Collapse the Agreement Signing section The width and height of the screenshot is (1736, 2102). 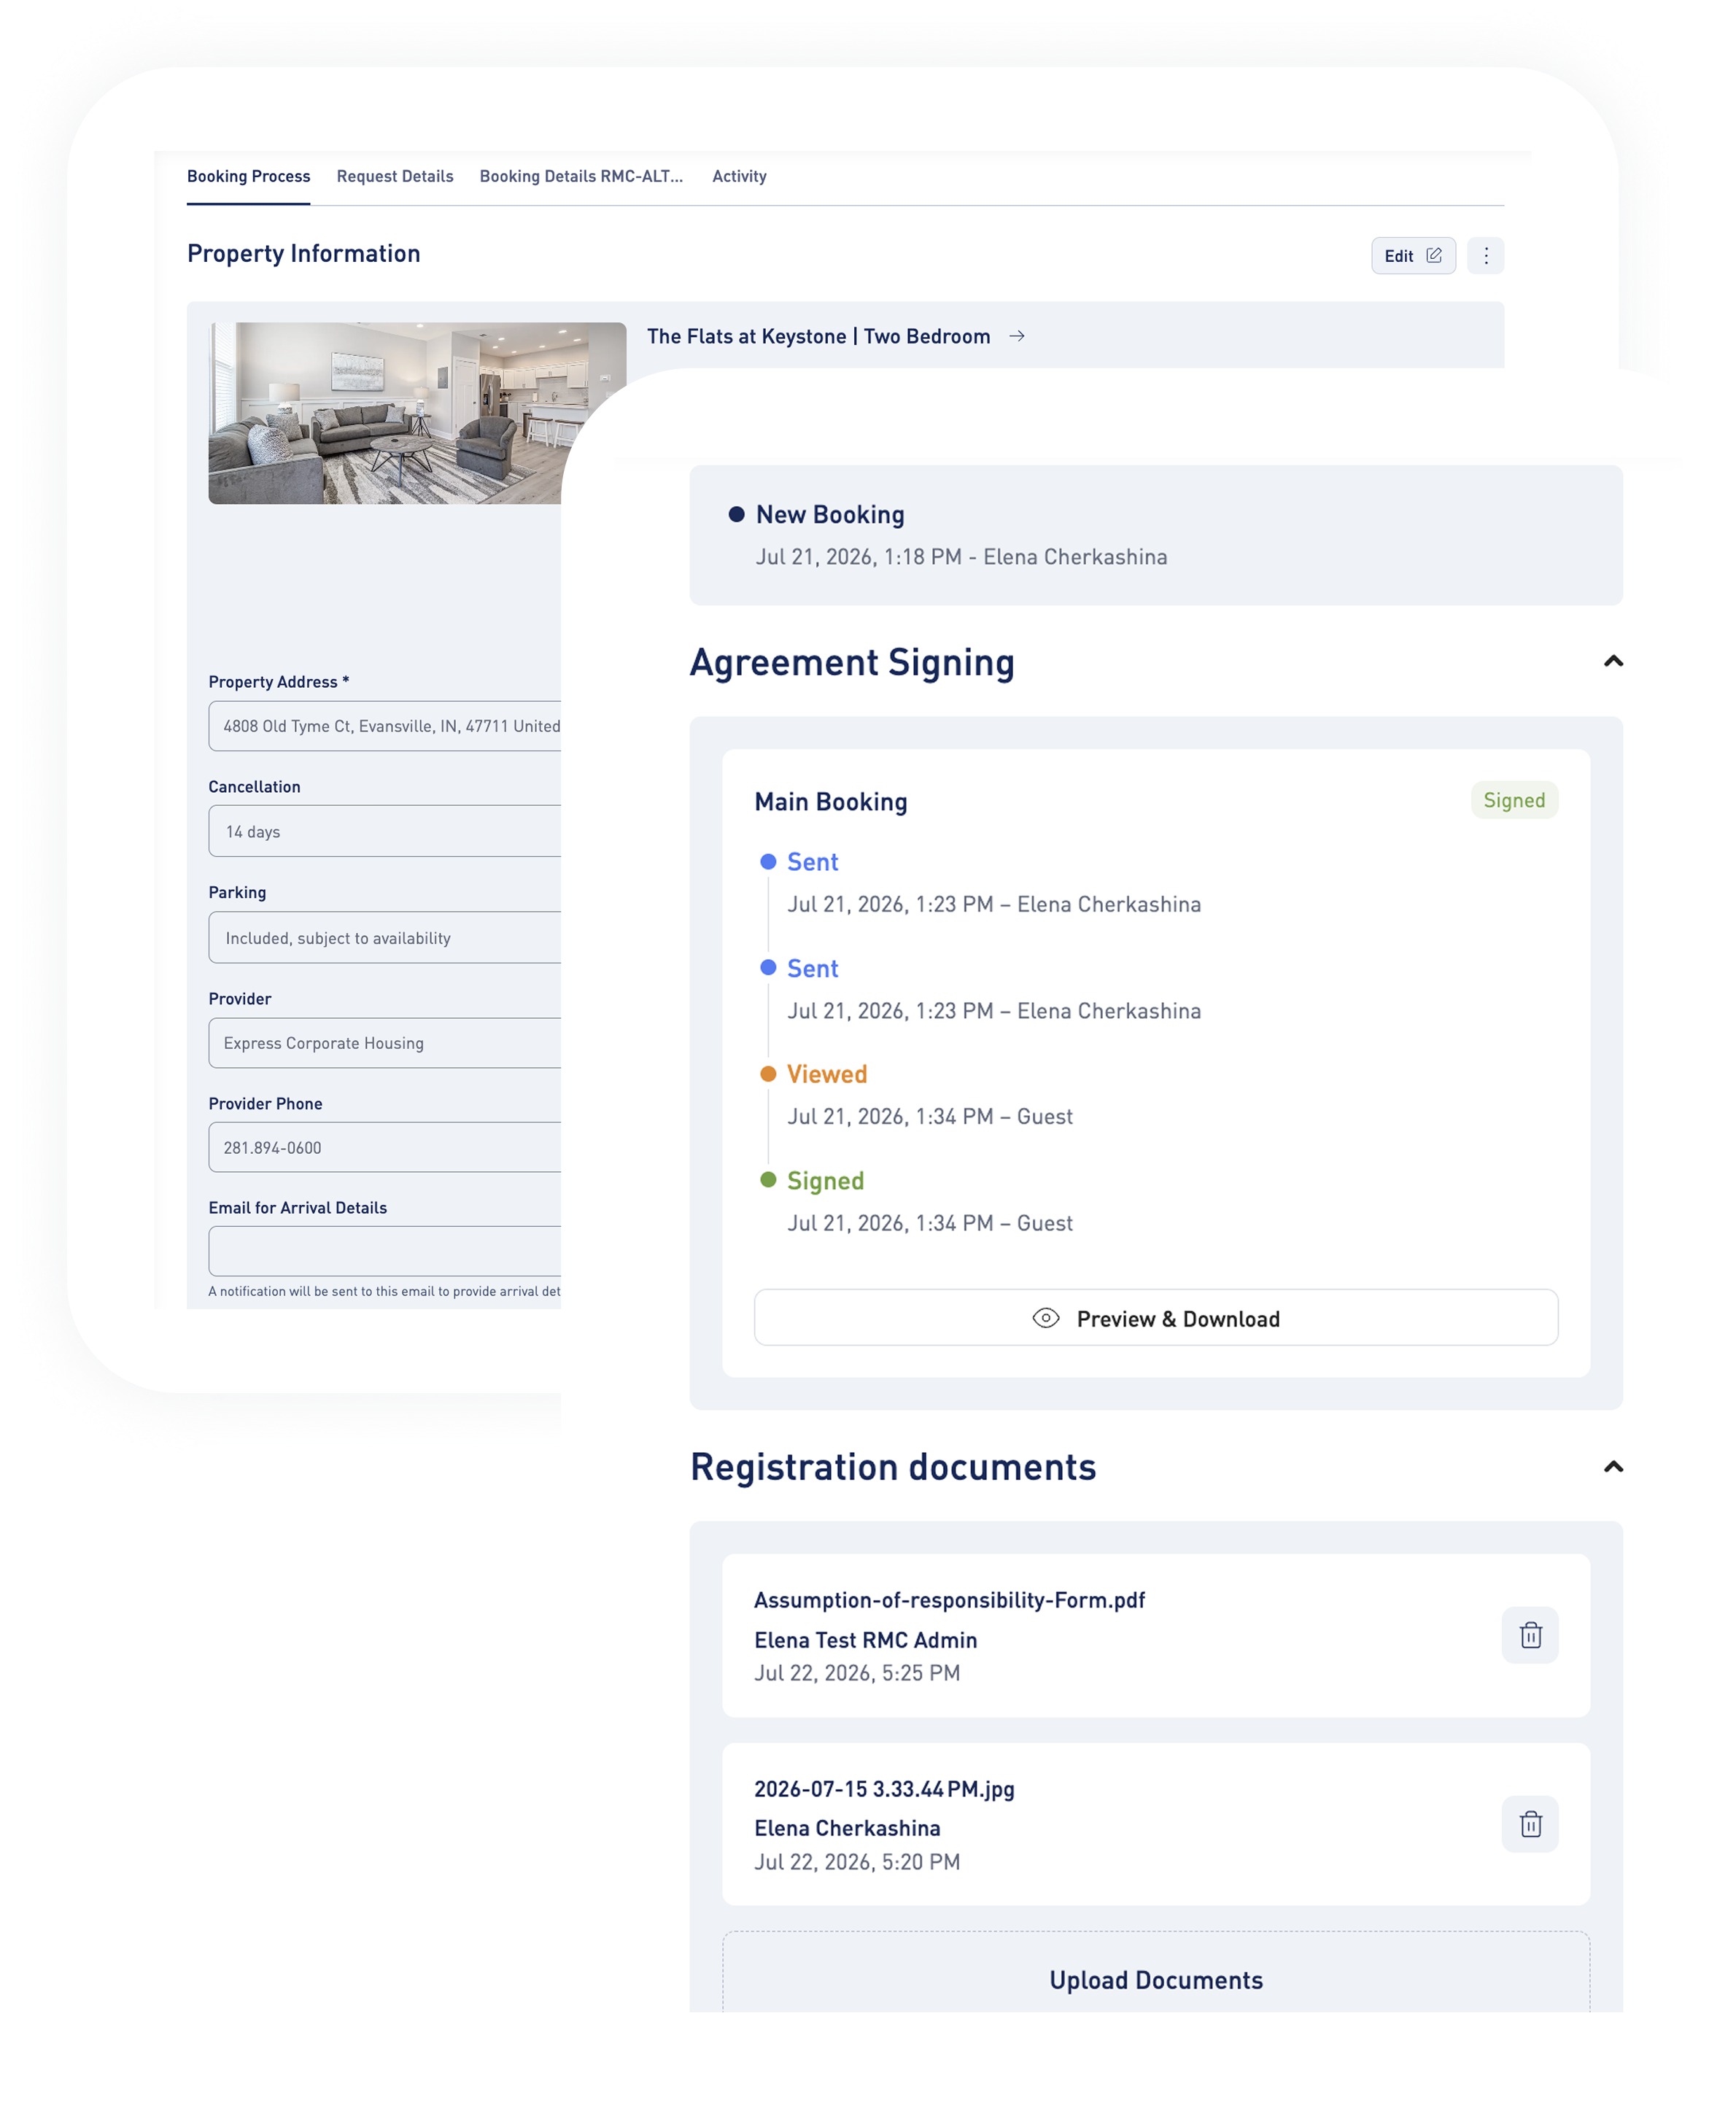click(1613, 661)
